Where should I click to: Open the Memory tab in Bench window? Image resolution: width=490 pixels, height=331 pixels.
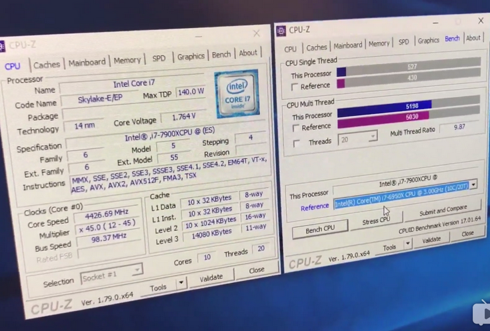379,44
